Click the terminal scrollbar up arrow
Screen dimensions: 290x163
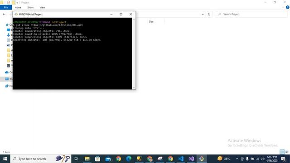[x=134, y=19]
